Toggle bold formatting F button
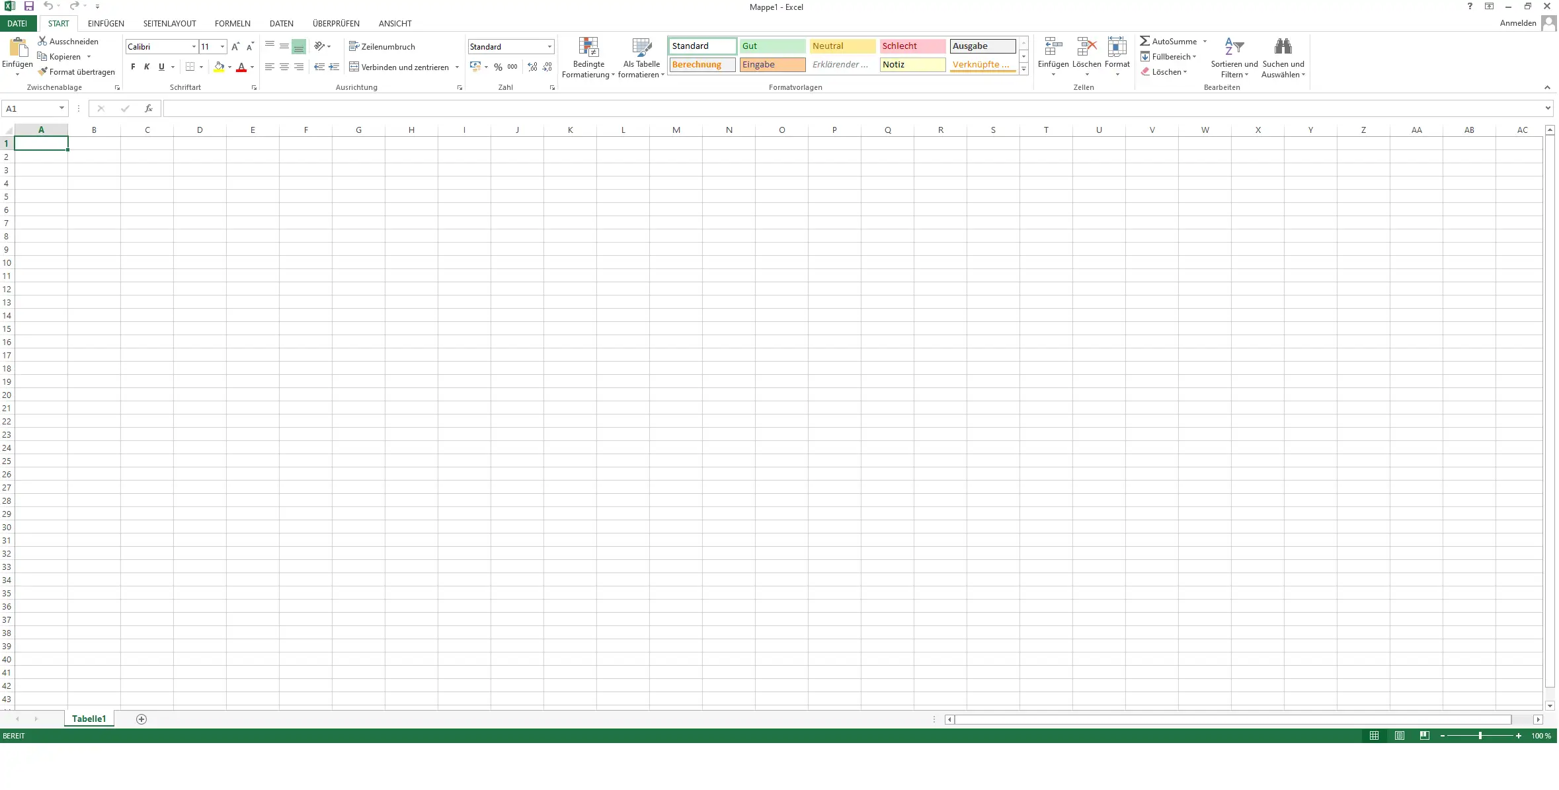This screenshot has height=790, width=1559. point(133,67)
